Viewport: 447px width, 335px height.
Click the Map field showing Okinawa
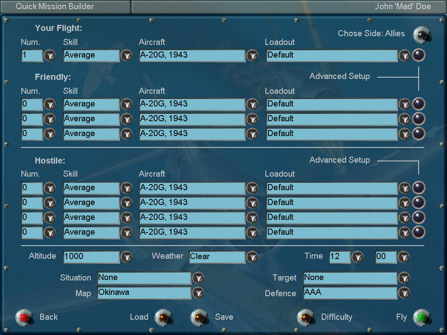[144, 293]
